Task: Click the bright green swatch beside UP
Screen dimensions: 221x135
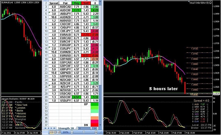Action: pyautogui.click(x=94, y=104)
